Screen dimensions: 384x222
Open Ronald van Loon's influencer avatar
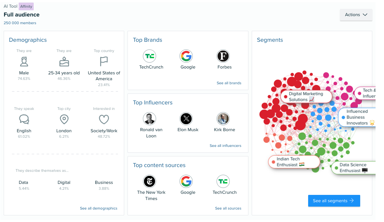click(151, 119)
